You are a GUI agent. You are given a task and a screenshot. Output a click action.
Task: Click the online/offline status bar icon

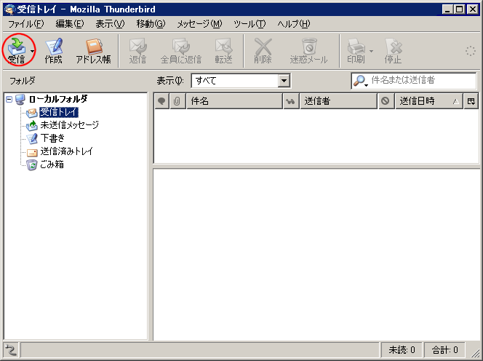click(x=11, y=350)
